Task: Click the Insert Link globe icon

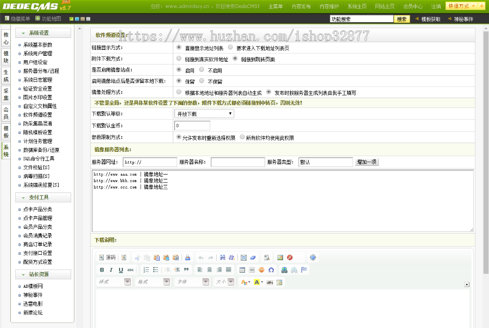Action: click(284, 270)
